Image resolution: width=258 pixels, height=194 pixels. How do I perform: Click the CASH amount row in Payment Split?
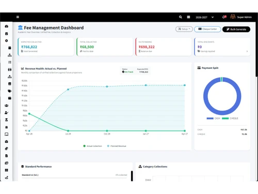(x=222, y=129)
